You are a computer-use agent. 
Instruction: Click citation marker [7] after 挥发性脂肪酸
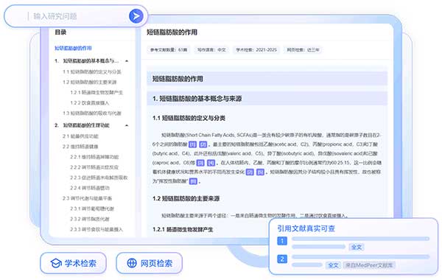(x=193, y=181)
